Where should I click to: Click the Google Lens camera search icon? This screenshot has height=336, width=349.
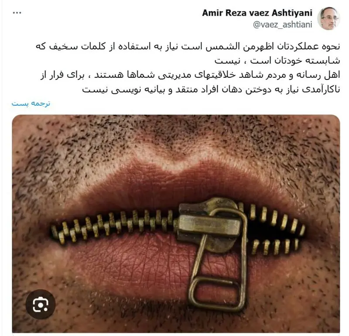click(x=41, y=304)
